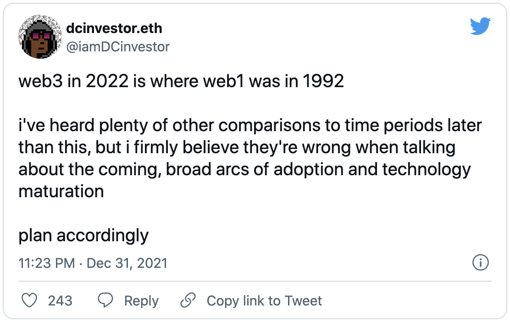Click the word "maturation"
This screenshot has width=510, height=322.
[61, 191]
